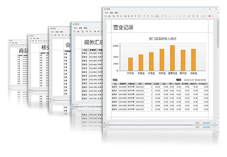
Task: Click the binoculars search icon in the front window
Action: click(x=109, y=16)
